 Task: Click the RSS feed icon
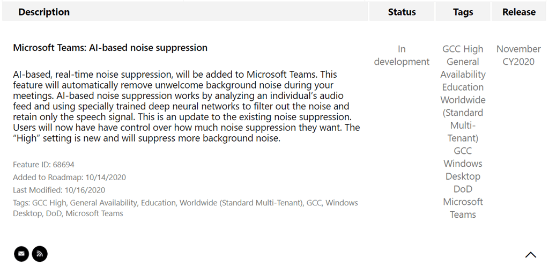(x=40, y=254)
